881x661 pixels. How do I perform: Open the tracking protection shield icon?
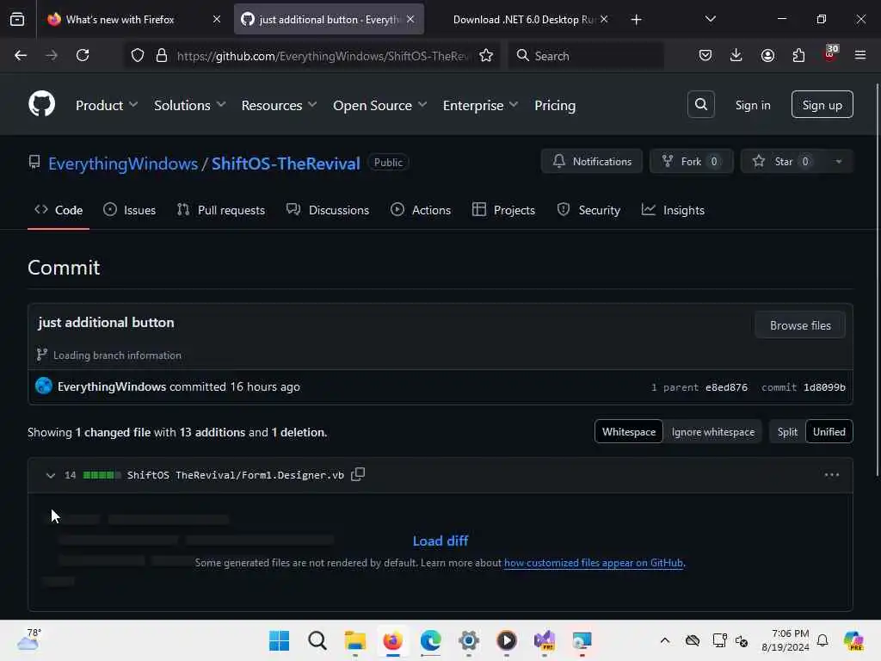coord(138,55)
